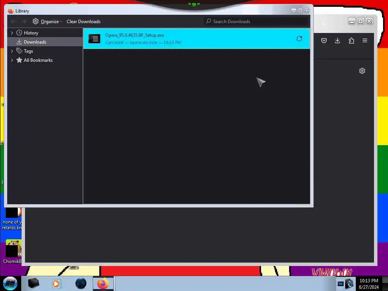Retry the canceled Opera setup download

point(299,39)
